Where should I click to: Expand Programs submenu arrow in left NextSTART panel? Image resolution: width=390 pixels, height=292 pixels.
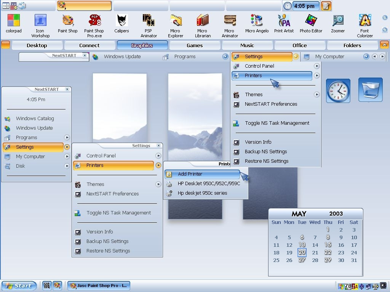point(67,137)
